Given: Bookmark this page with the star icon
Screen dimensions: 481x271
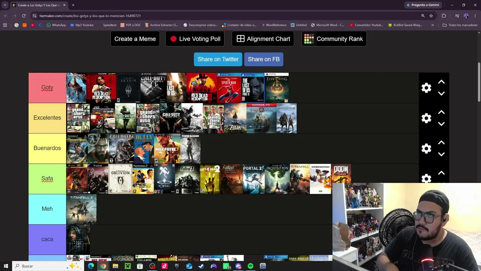Looking at the screenshot, I should (431, 16).
